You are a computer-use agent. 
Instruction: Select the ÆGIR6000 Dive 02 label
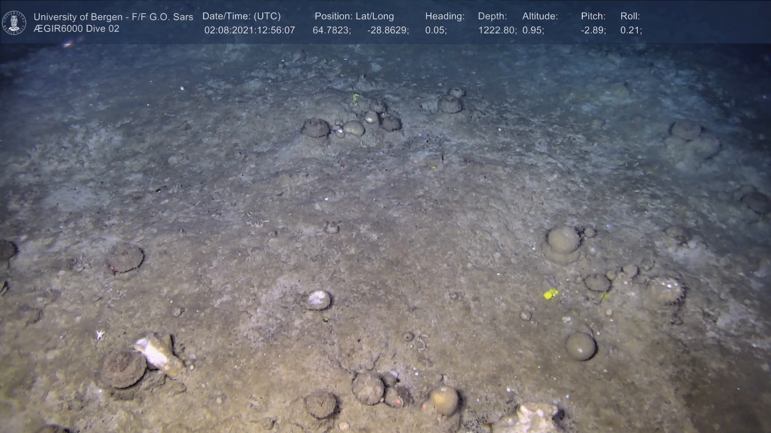(x=76, y=29)
